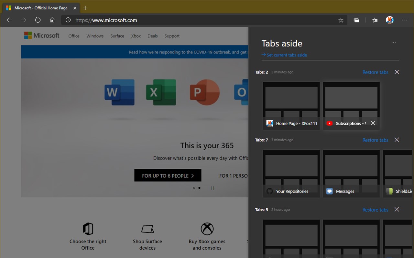This screenshot has height=258, width=414.
Task: Go to the Home page icon
Action: click(x=52, y=20)
